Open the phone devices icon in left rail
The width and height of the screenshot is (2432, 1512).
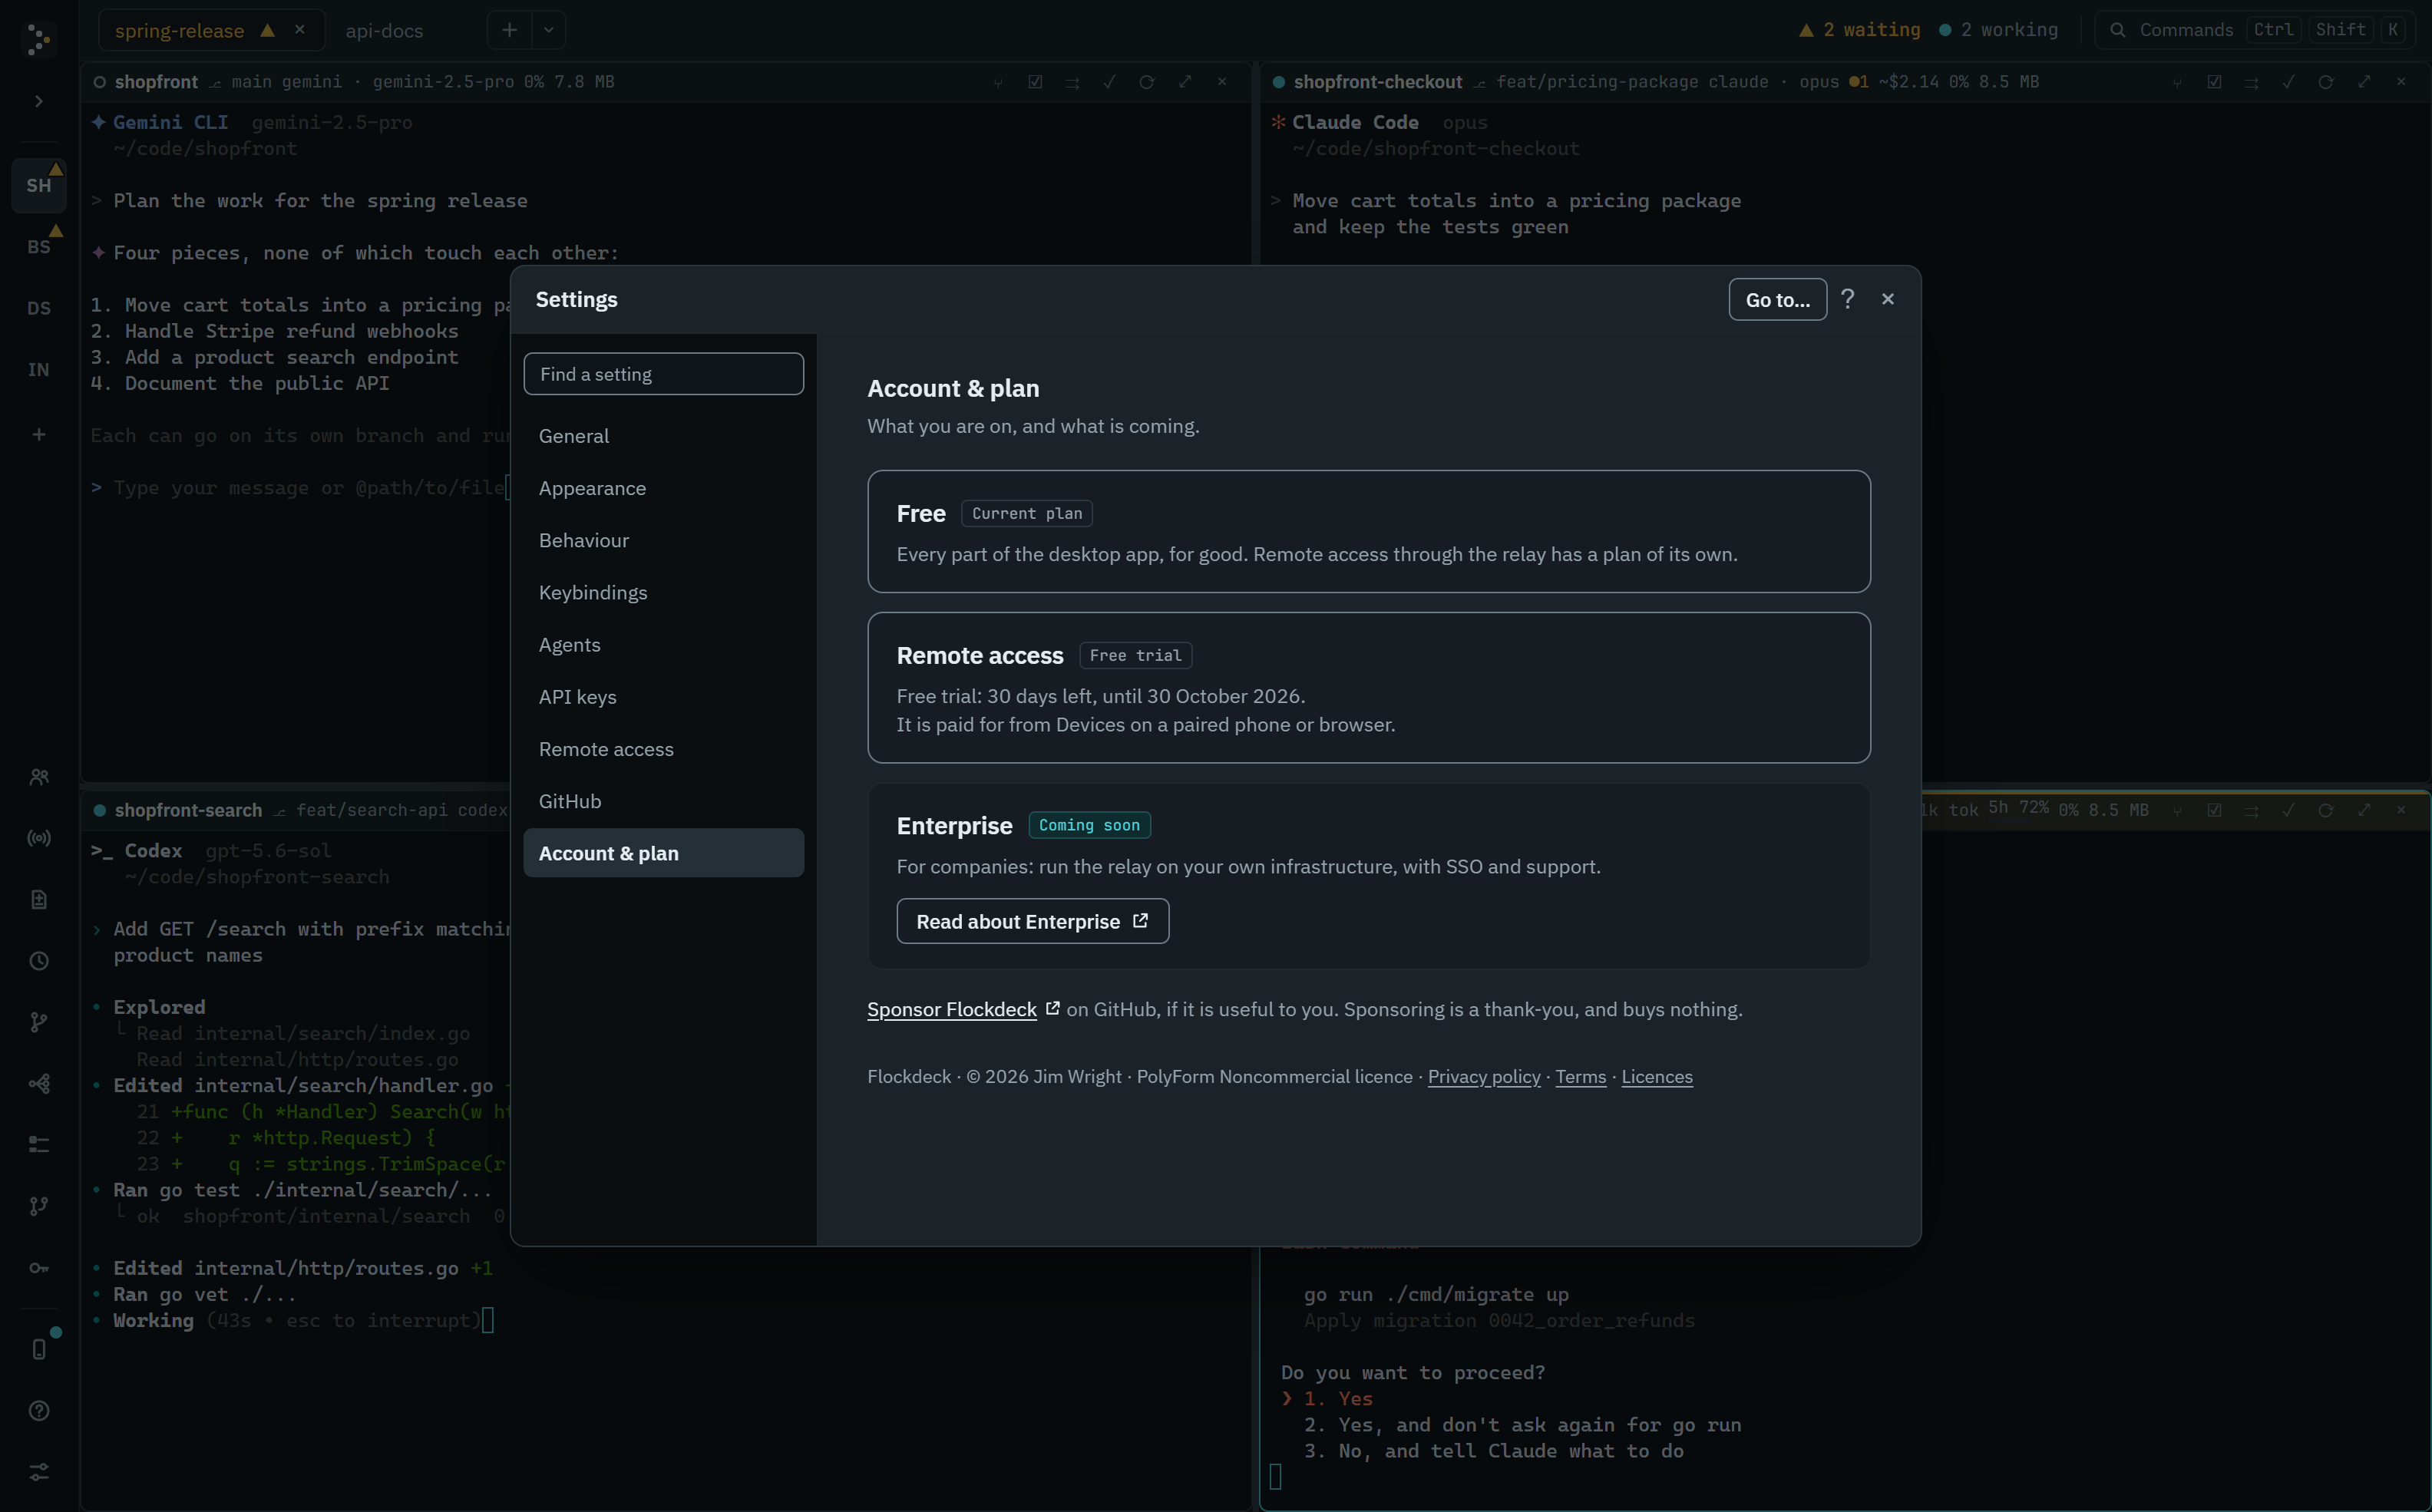click(x=39, y=1349)
